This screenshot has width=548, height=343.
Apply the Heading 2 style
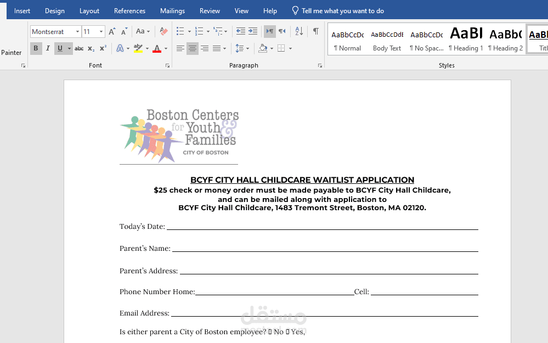coord(505,40)
